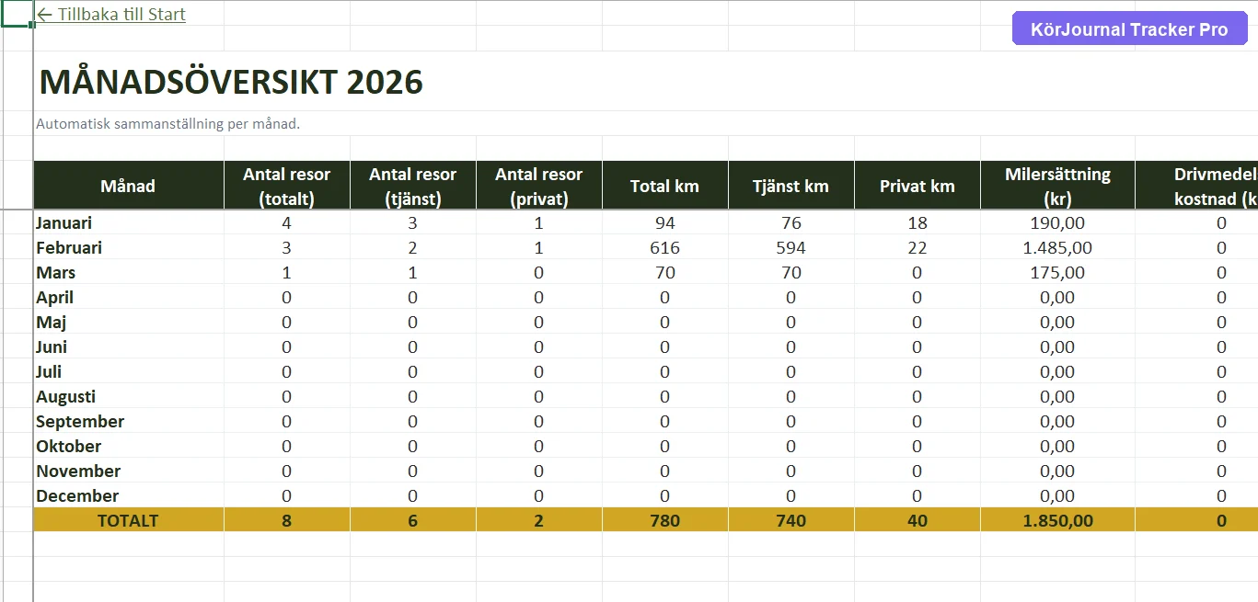Select the total kilometres sum 780

coord(664,520)
